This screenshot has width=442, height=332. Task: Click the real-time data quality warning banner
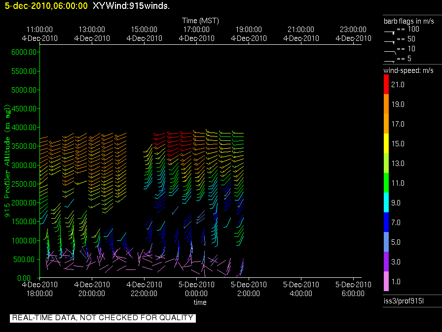[103, 318]
